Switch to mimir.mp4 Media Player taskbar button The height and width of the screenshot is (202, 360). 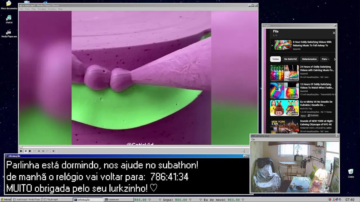27,200
